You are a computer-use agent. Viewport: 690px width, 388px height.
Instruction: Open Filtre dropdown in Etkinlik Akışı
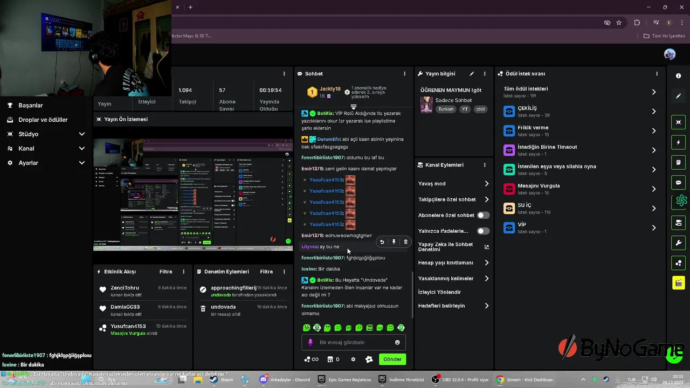click(165, 272)
